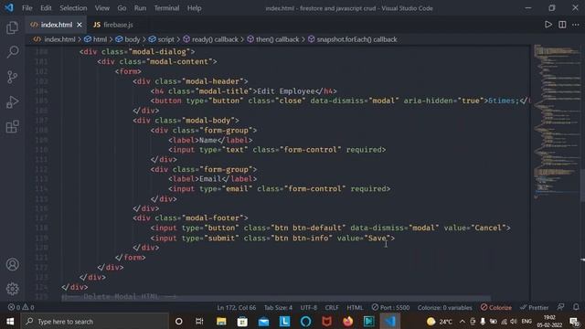585x329 pixels.
Task: Click the 'Type here to search' box
Action: 95,321
